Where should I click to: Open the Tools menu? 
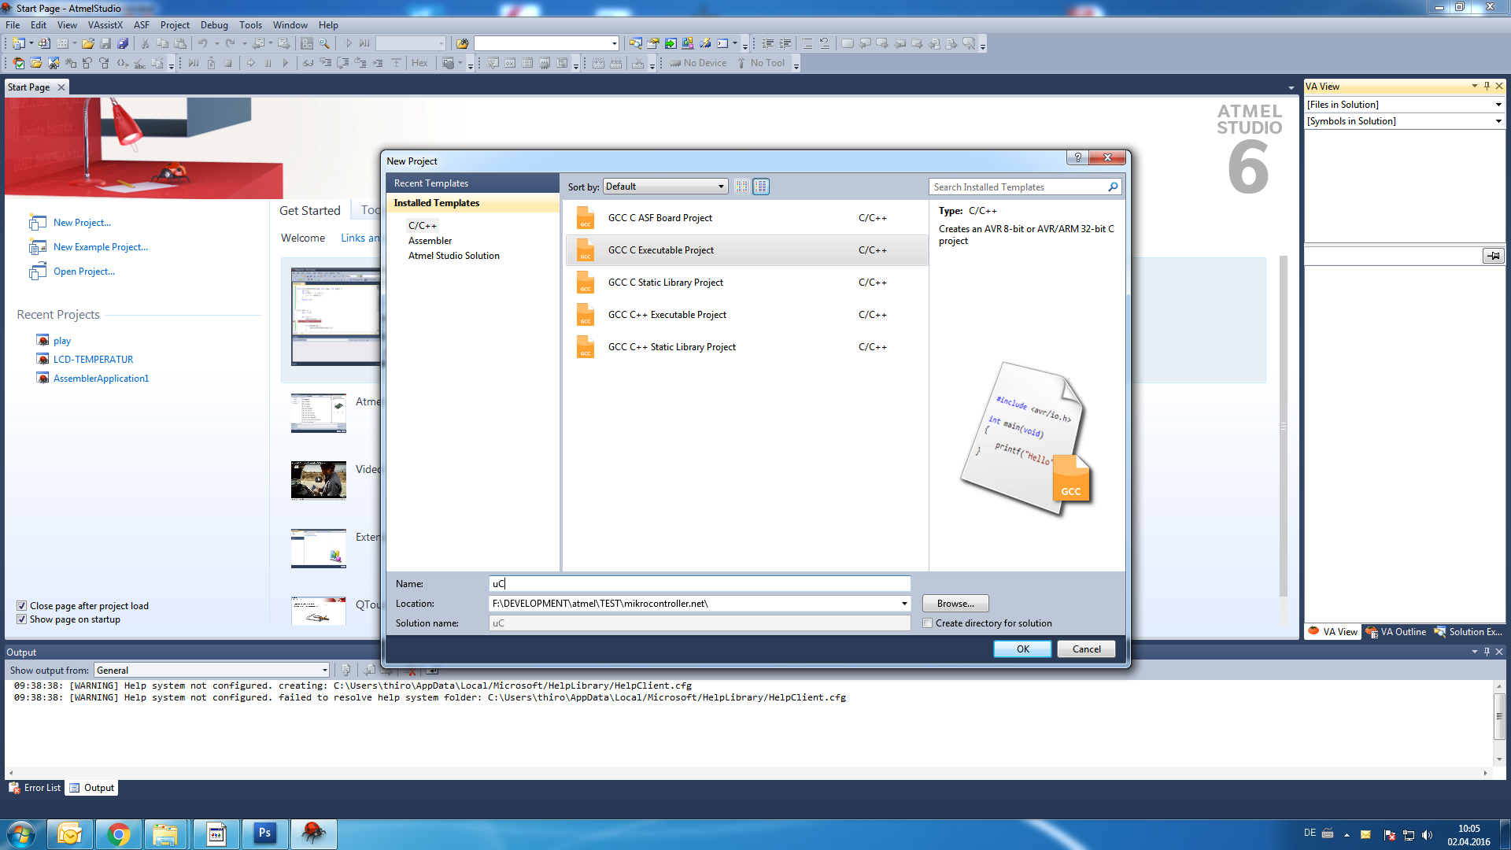pos(250,25)
